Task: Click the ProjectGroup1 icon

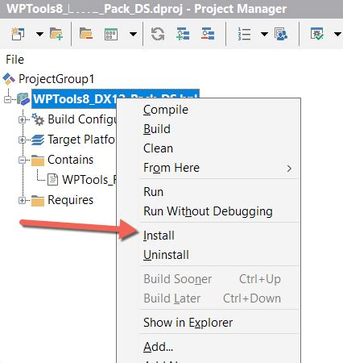Action: coord(9,79)
